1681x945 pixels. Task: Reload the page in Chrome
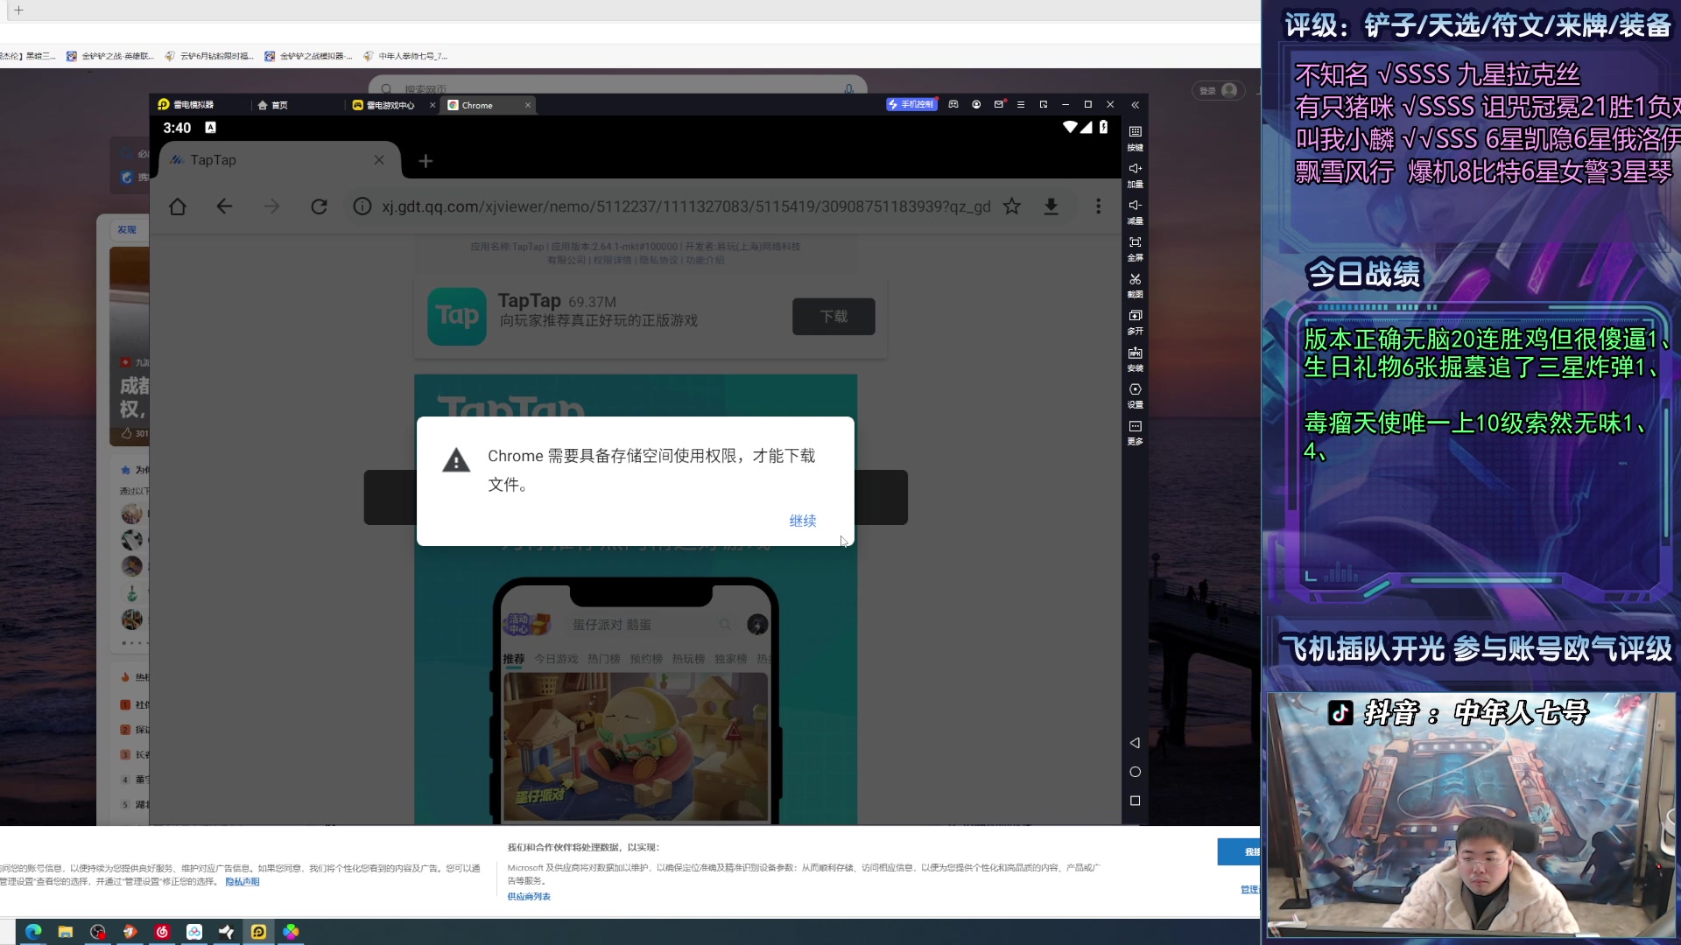click(x=319, y=206)
